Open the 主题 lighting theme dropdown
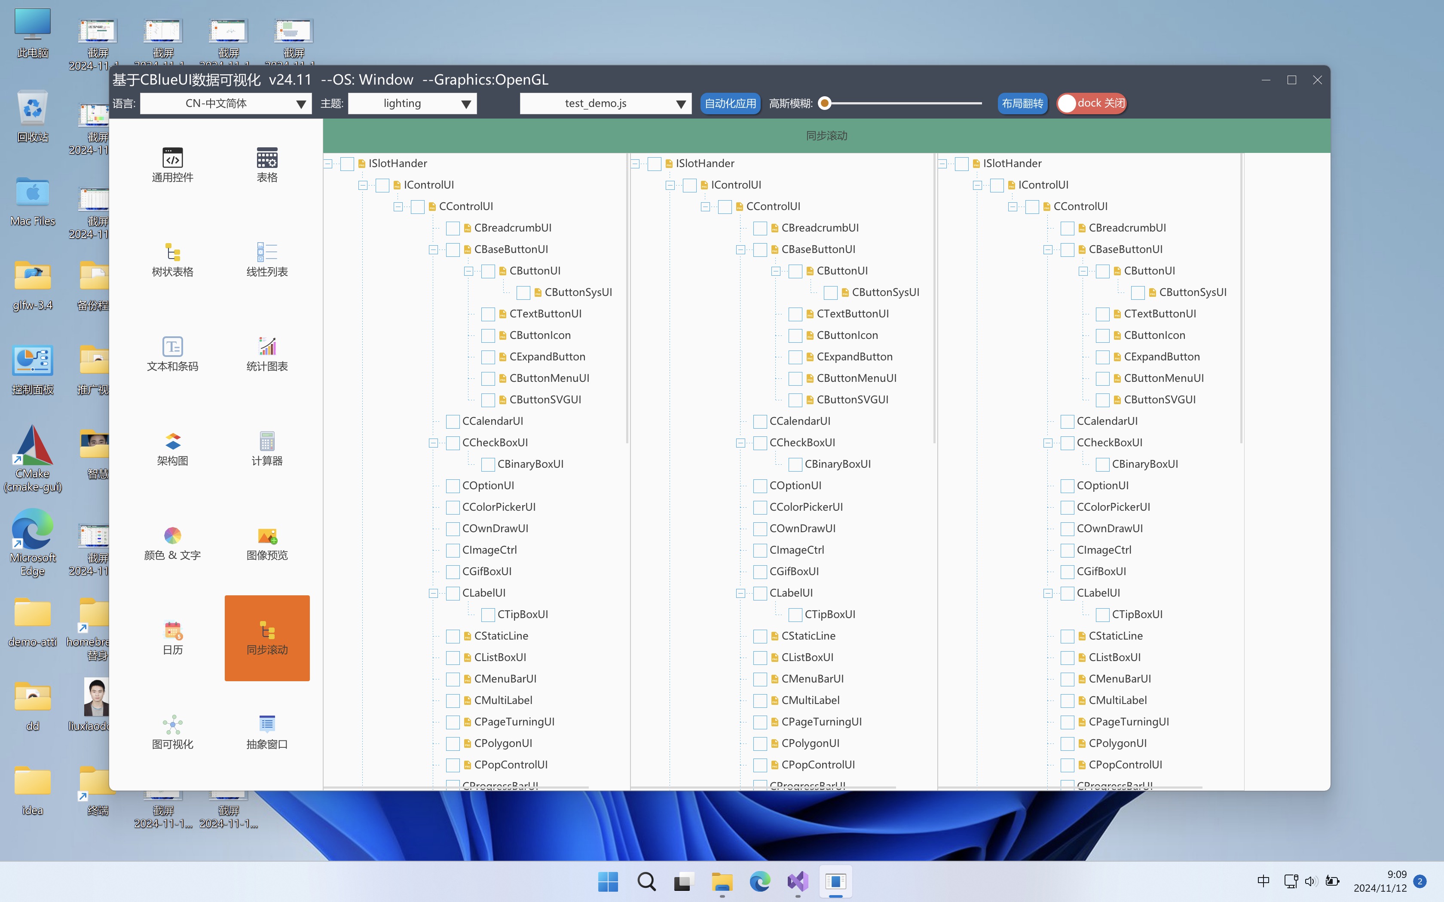1444x902 pixels. (x=412, y=104)
